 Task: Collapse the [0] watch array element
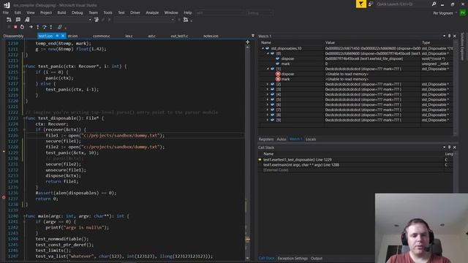point(268,53)
